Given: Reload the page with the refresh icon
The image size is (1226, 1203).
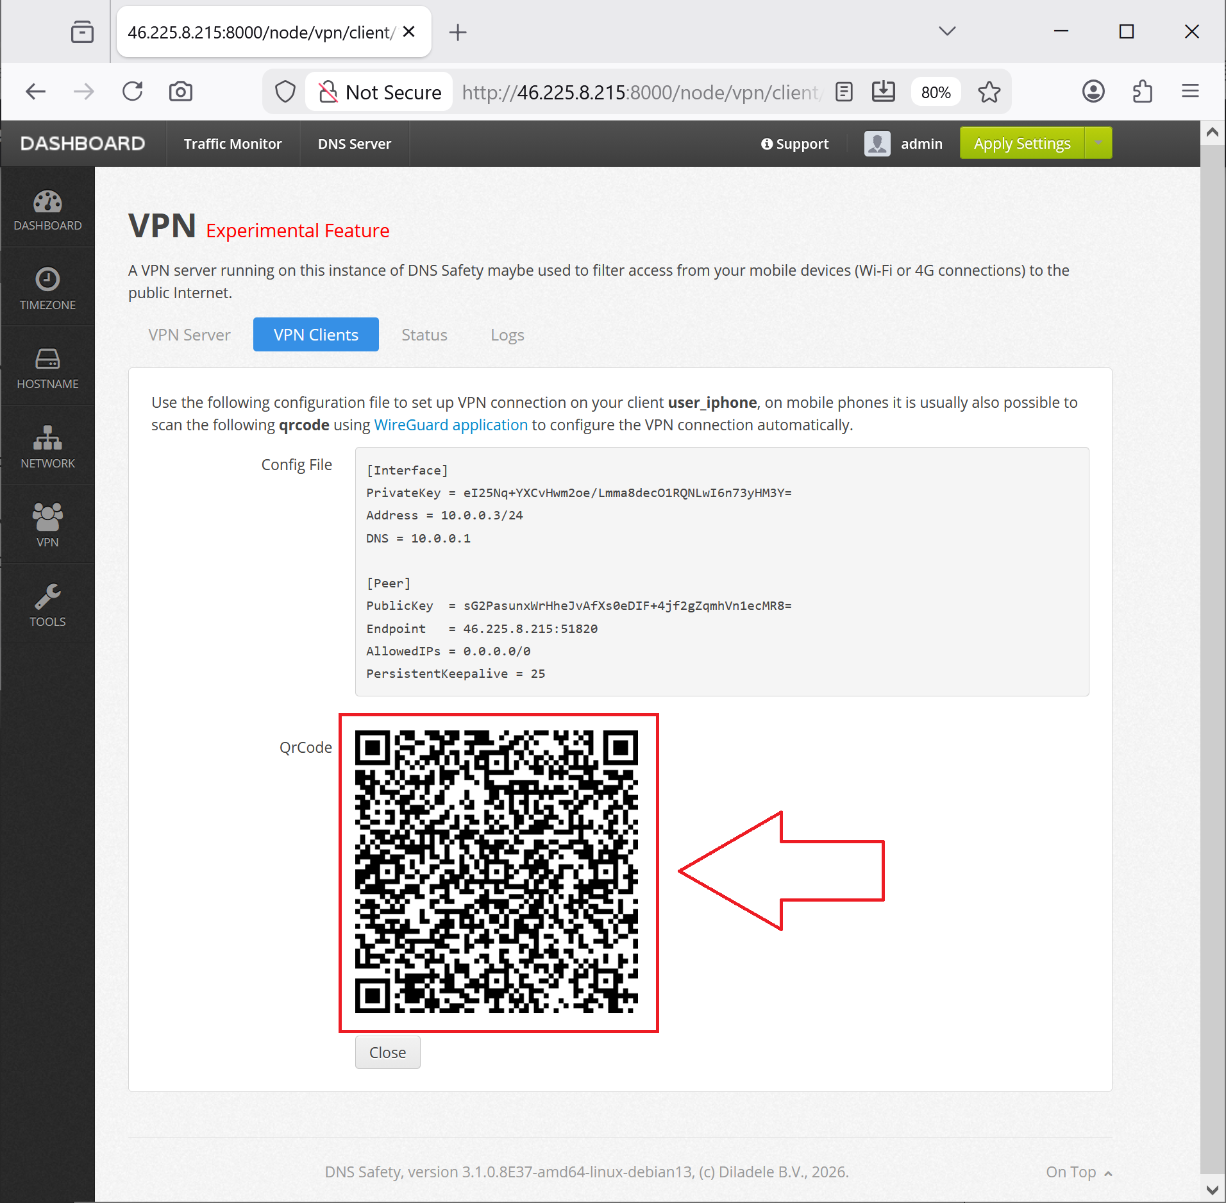Looking at the screenshot, I should pos(133,92).
